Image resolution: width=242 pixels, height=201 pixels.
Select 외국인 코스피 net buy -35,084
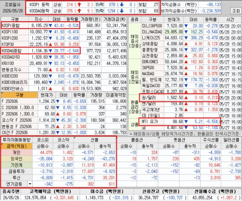point(45,159)
